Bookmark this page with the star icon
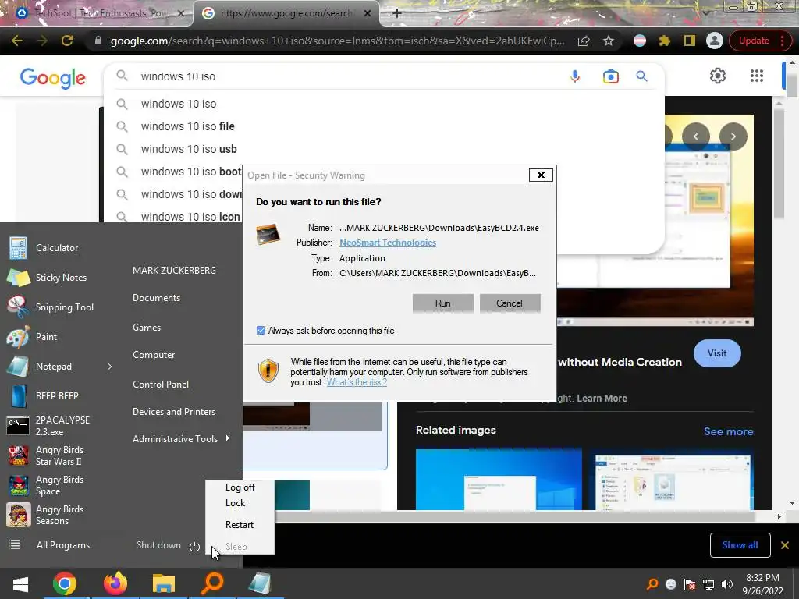 coord(609,41)
